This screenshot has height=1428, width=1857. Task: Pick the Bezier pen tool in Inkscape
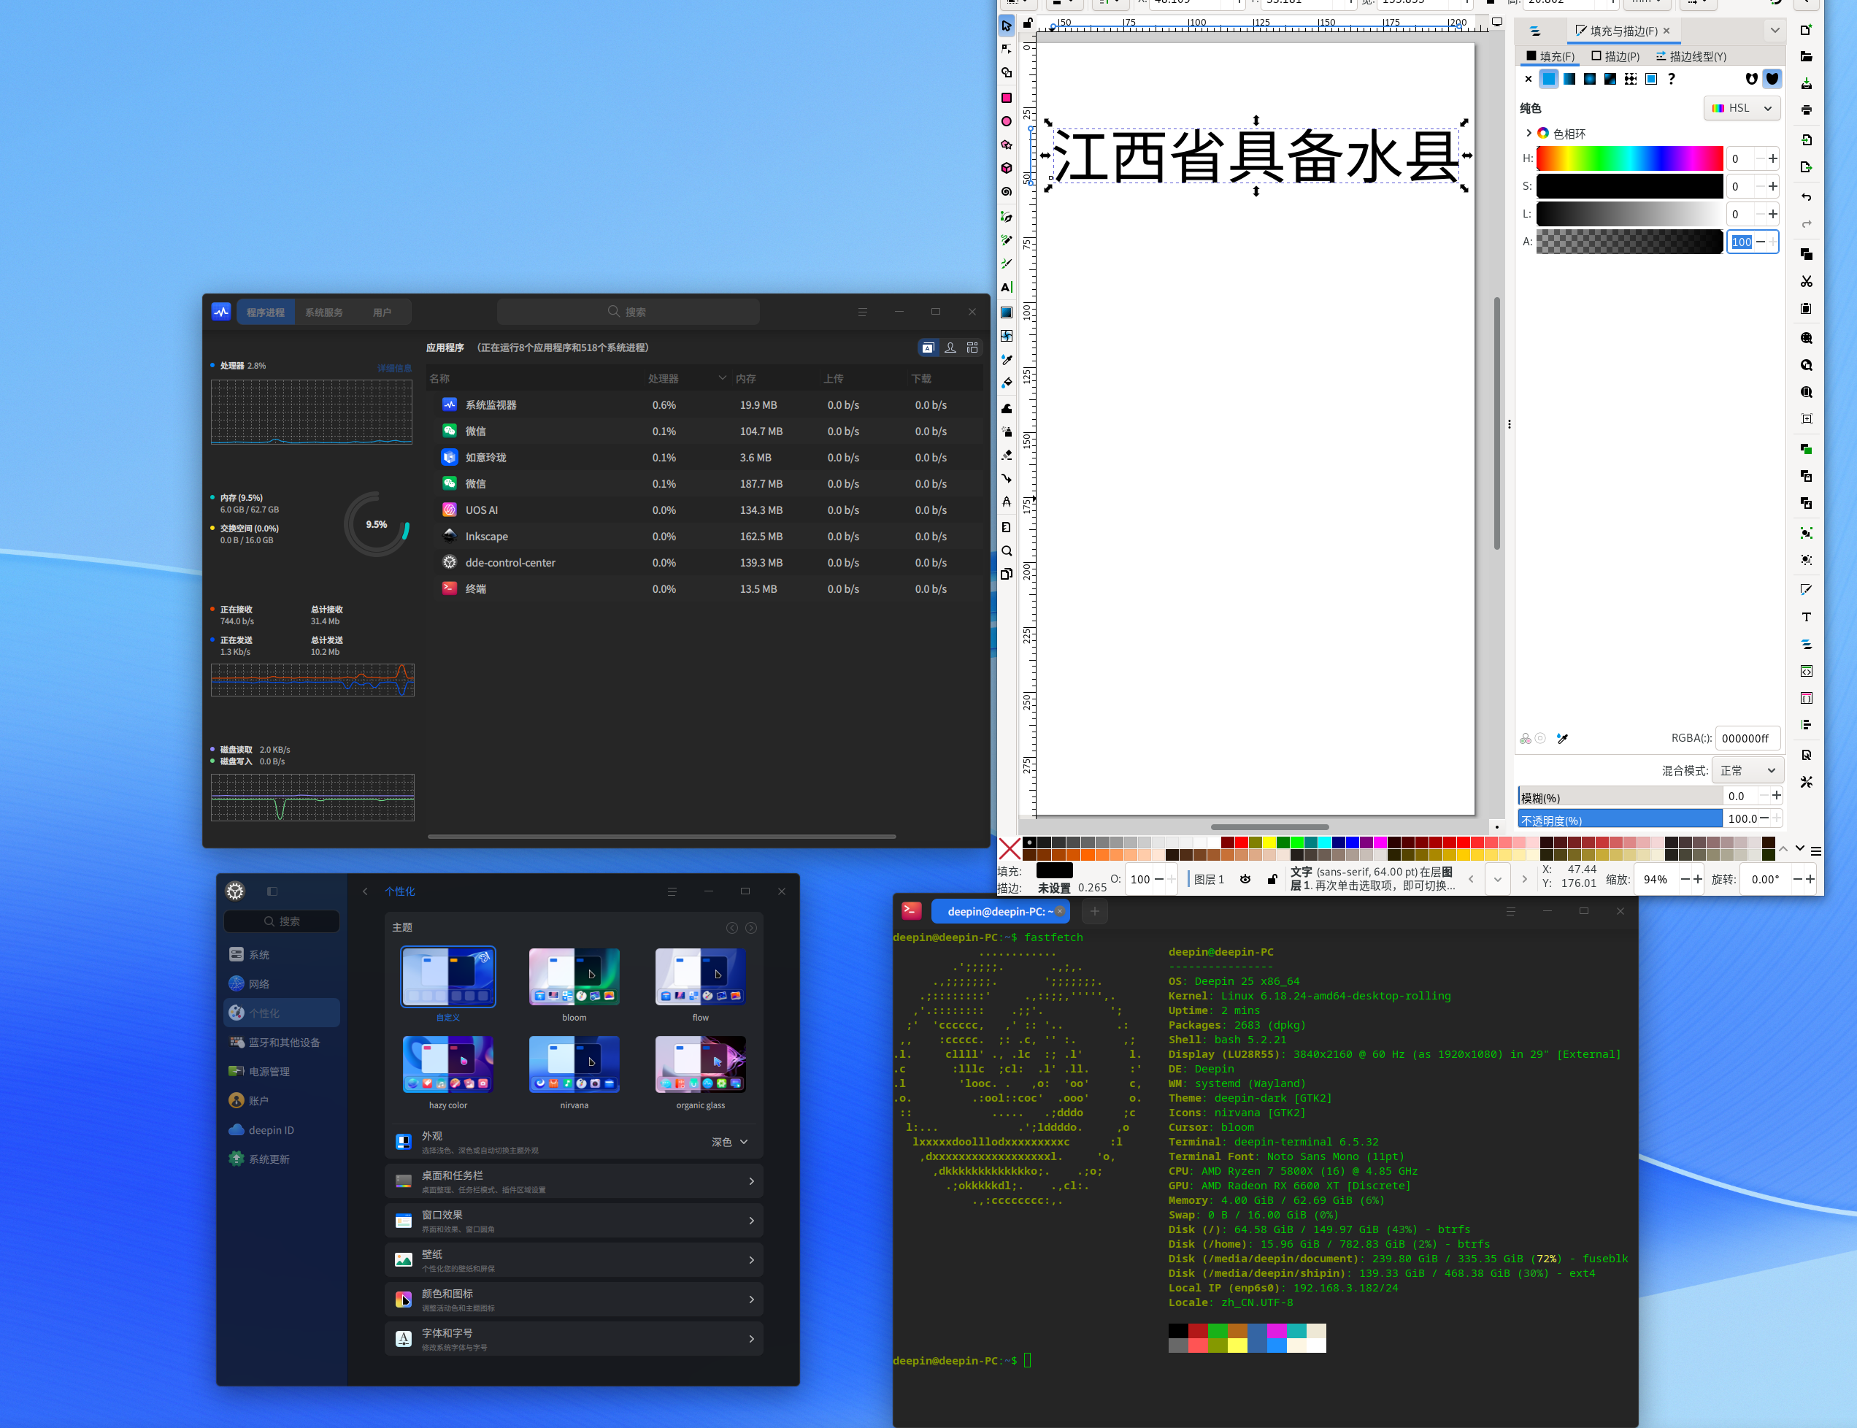[1007, 217]
